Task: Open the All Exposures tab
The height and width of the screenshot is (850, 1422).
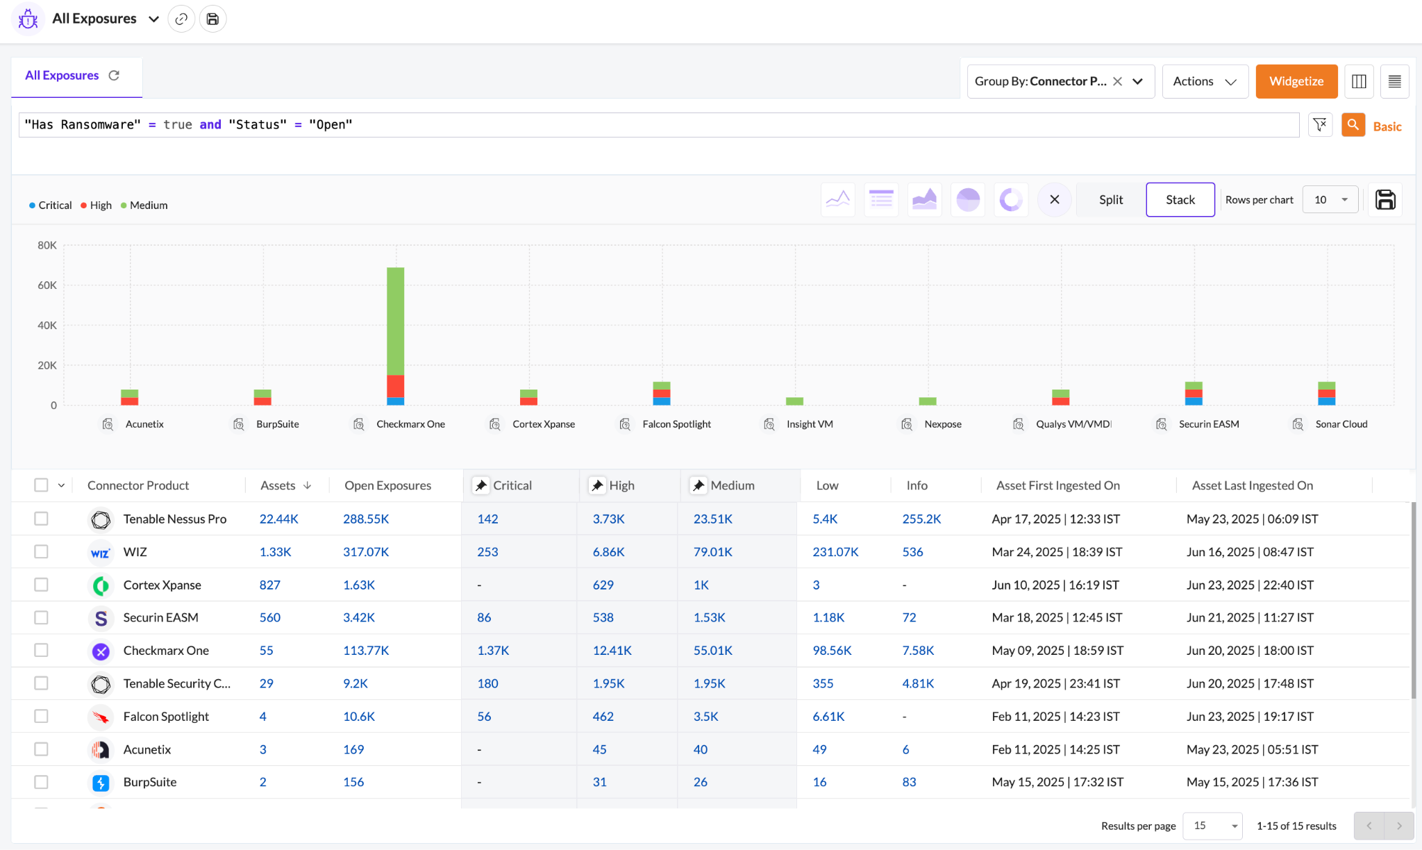Action: [x=62, y=75]
